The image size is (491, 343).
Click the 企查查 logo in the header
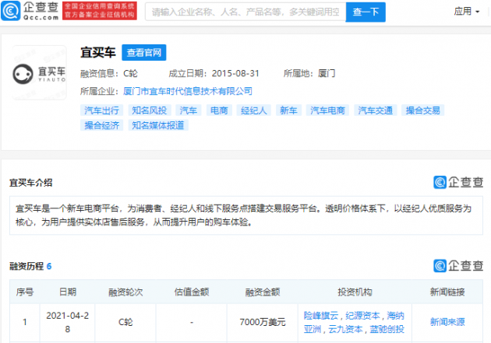point(35,12)
